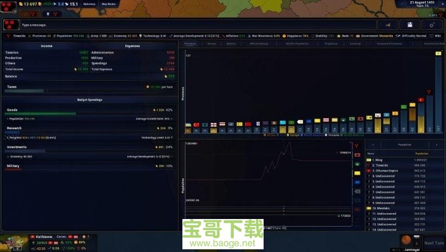Toggle the green flag graph line filter
Viewport: 446px width, 252px height.
click(x=357, y=164)
